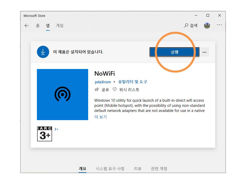Open more options beside the 실행 button
Image resolution: width=246 pixels, height=184 pixels.
pyautogui.click(x=204, y=52)
